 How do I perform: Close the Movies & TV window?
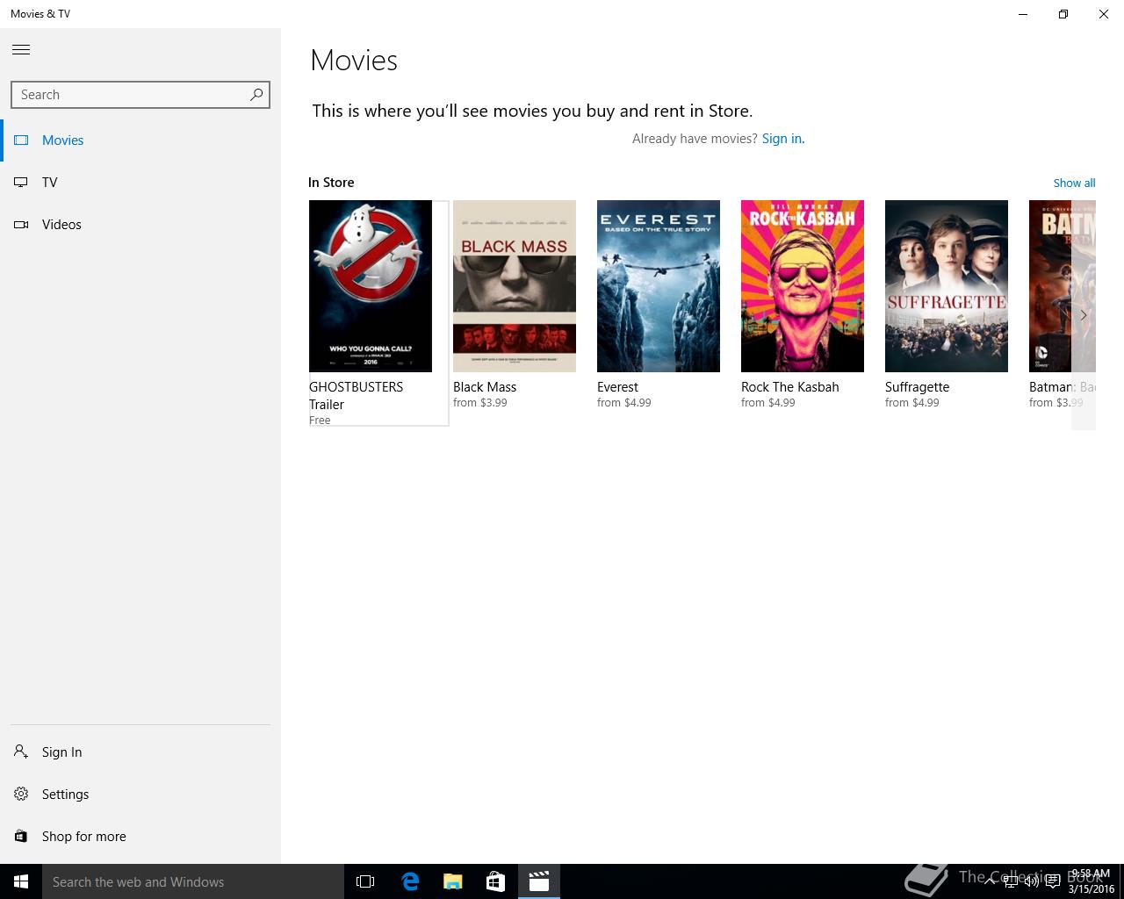[1104, 14]
